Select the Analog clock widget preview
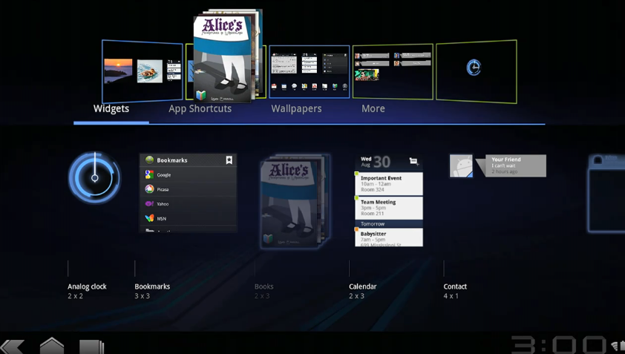This screenshot has height=354, width=625. pyautogui.click(x=94, y=177)
